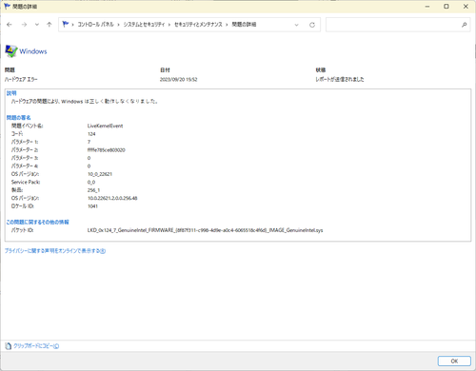Click the レポートが送信されました status text
Screen dimensions: 476x371
pos(340,79)
